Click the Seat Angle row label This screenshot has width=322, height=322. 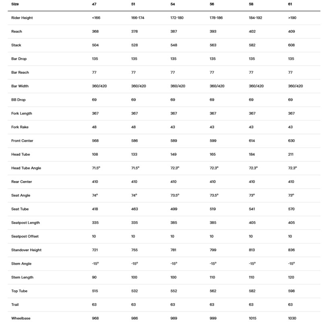(21, 196)
